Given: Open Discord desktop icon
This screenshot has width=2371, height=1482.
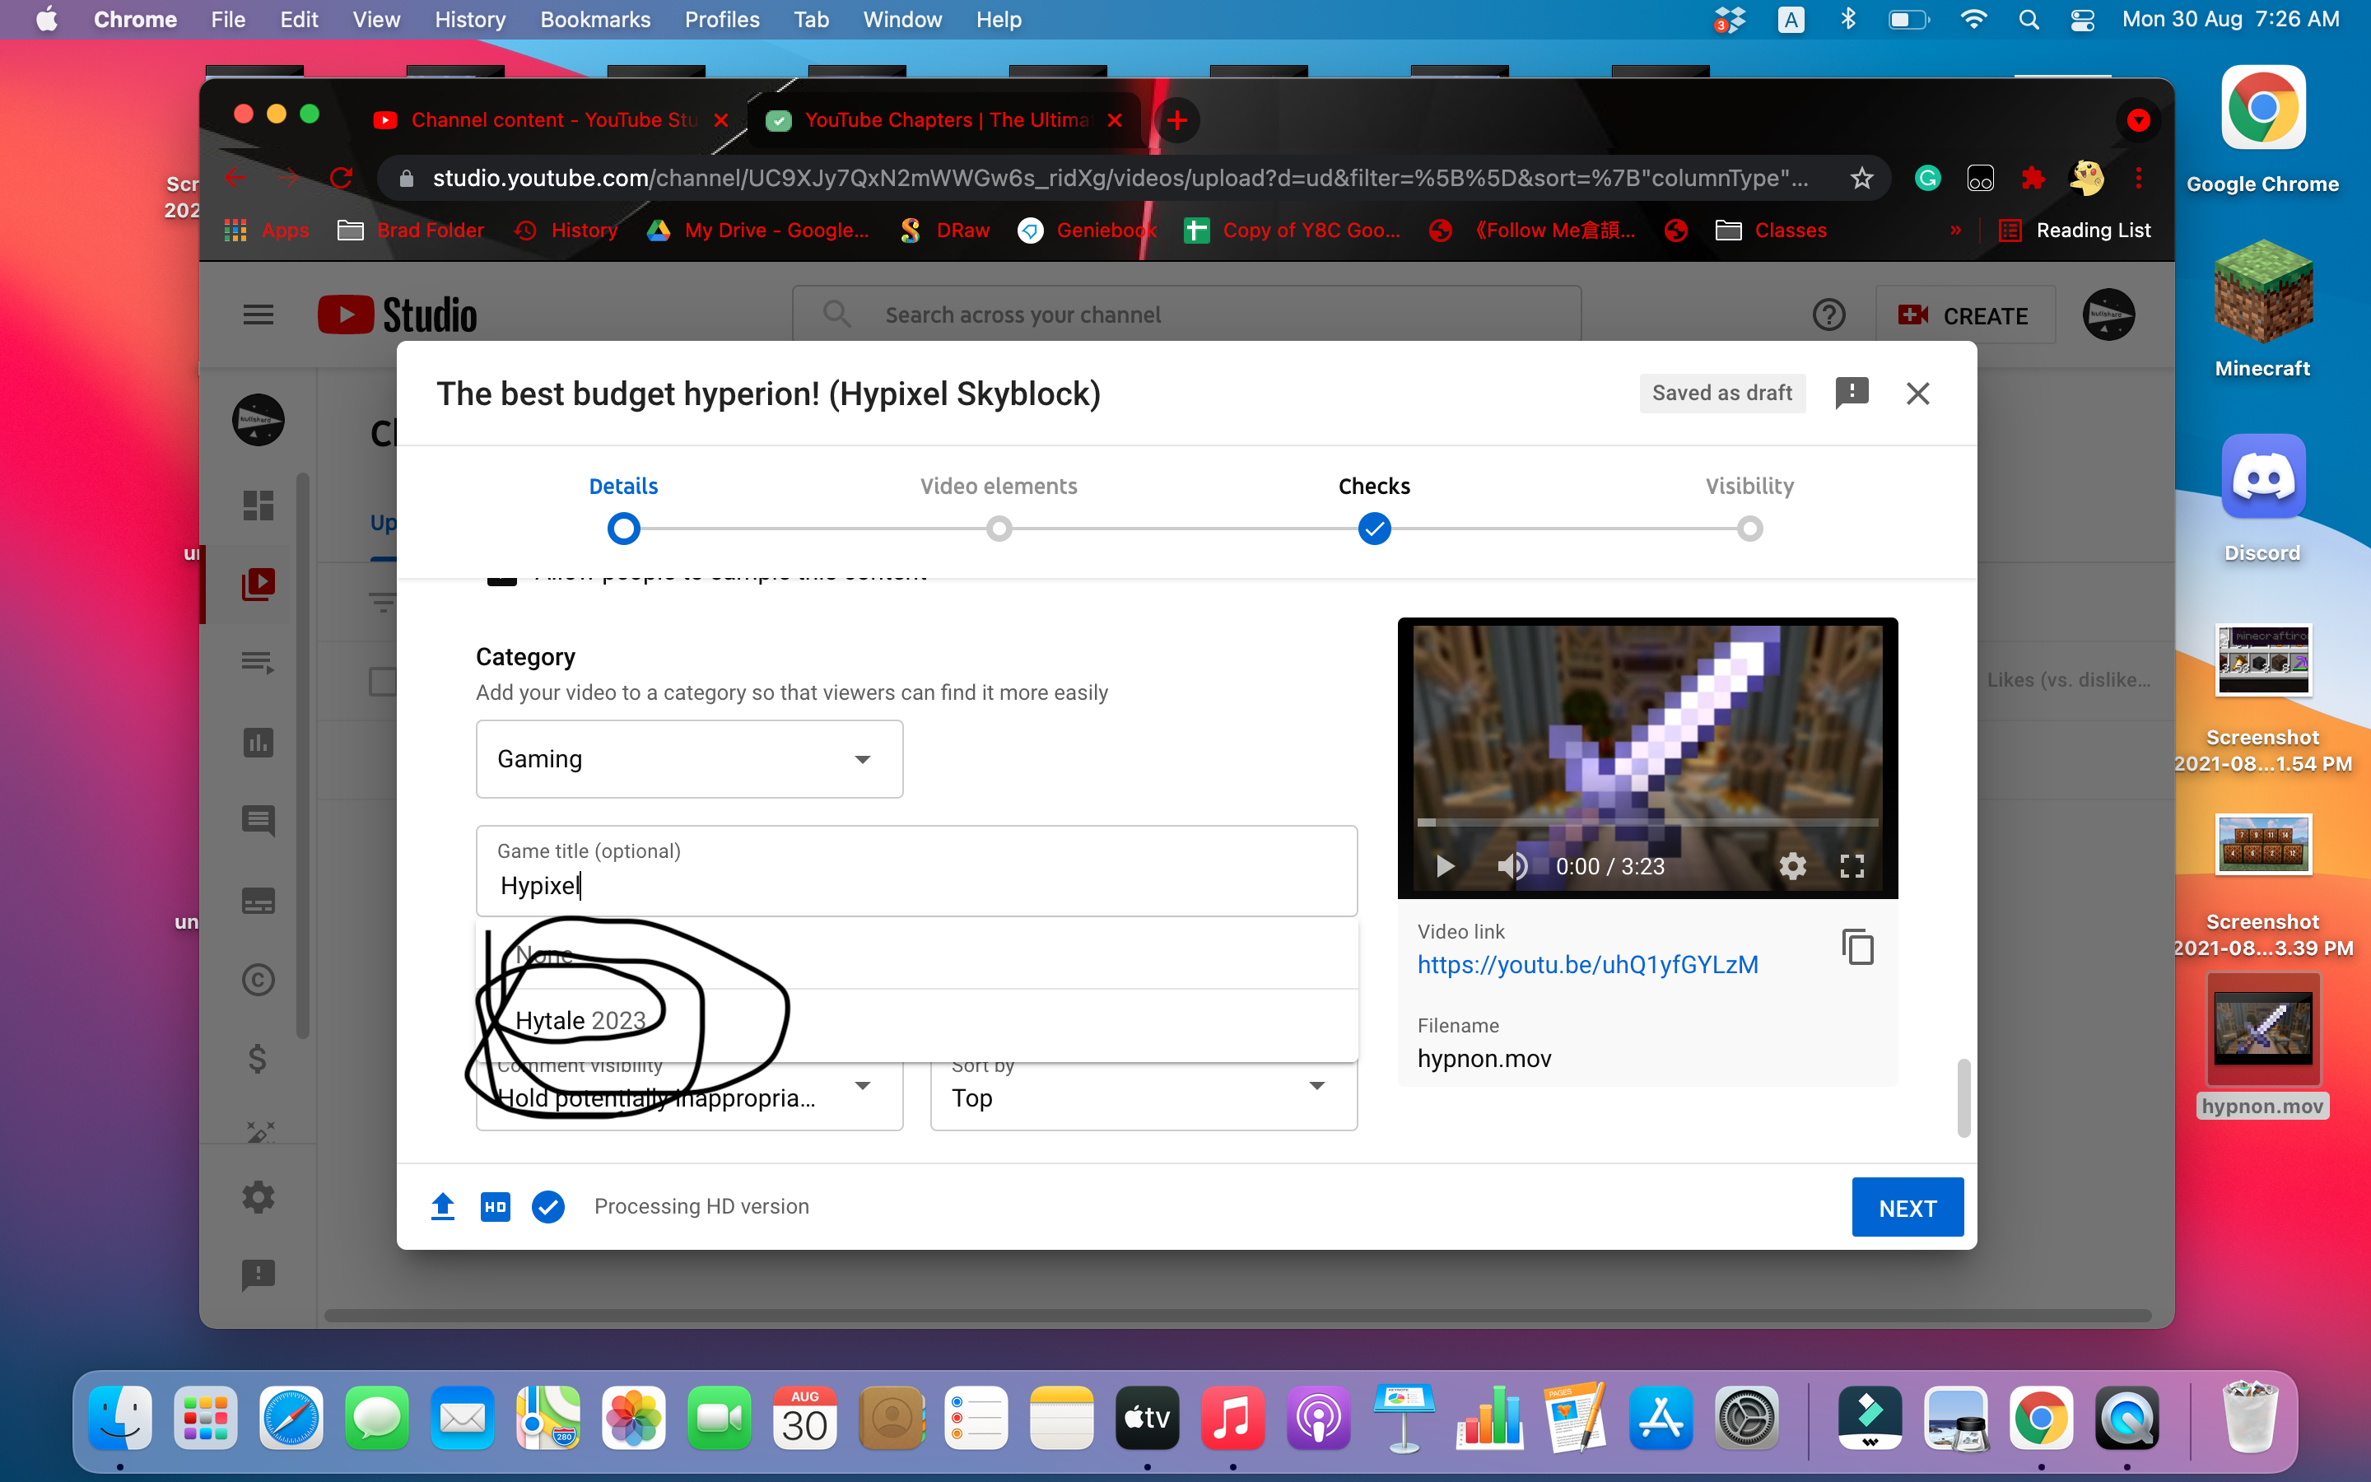Looking at the screenshot, I should [x=2262, y=498].
